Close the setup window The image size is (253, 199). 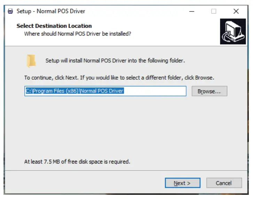point(236,11)
